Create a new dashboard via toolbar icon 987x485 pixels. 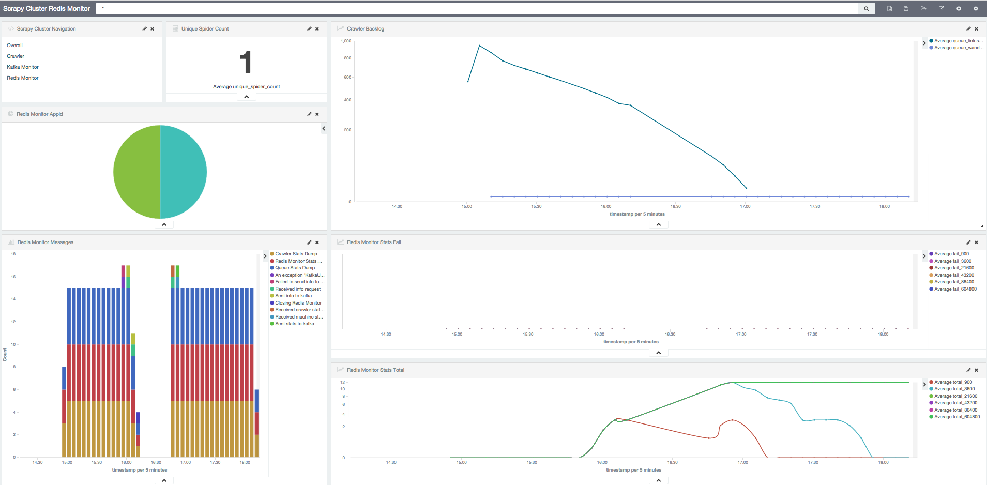[x=889, y=9]
